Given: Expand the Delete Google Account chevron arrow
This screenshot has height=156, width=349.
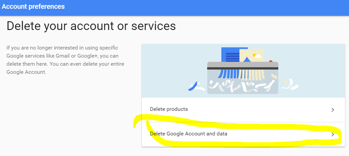Looking at the screenshot, I should click(x=333, y=134).
